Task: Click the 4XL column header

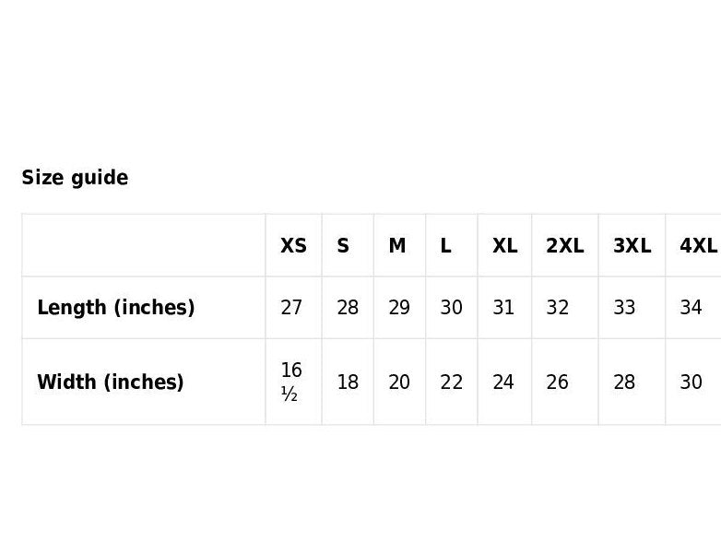Action: tap(698, 246)
